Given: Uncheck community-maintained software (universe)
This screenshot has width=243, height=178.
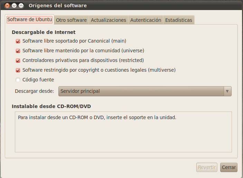Looking at the screenshot, I should coord(18,51).
